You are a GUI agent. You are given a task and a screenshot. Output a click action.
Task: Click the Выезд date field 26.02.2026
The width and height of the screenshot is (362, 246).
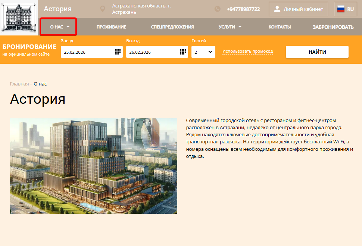click(x=157, y=52)
